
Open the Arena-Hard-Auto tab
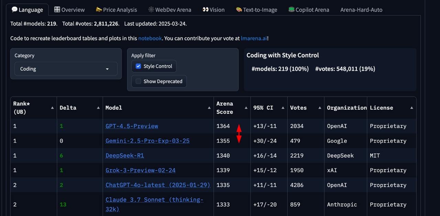tap(361, 10)
